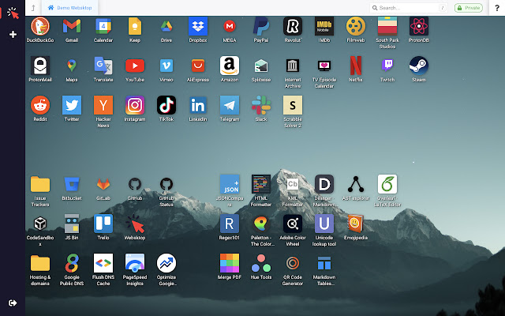
Task: Open the Telegram icon
Action: click(230, 105)
